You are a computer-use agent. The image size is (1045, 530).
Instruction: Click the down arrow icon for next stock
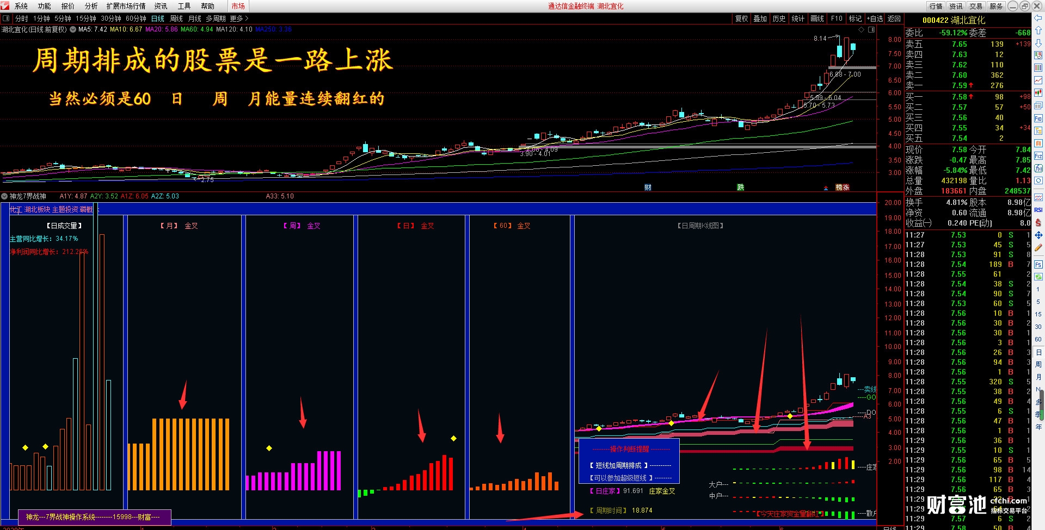[1038, 43]
